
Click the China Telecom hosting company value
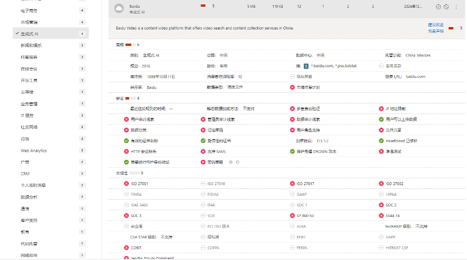point(418,55)
